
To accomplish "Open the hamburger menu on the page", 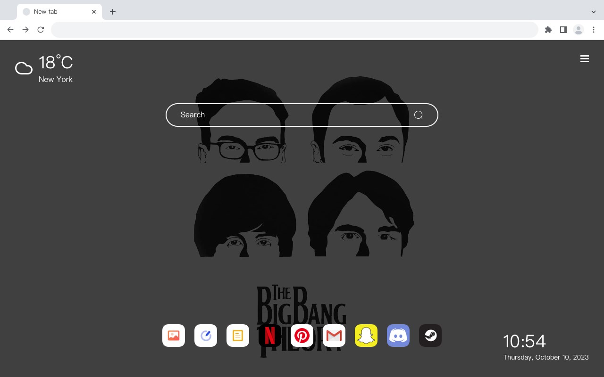I will (585, 58).
